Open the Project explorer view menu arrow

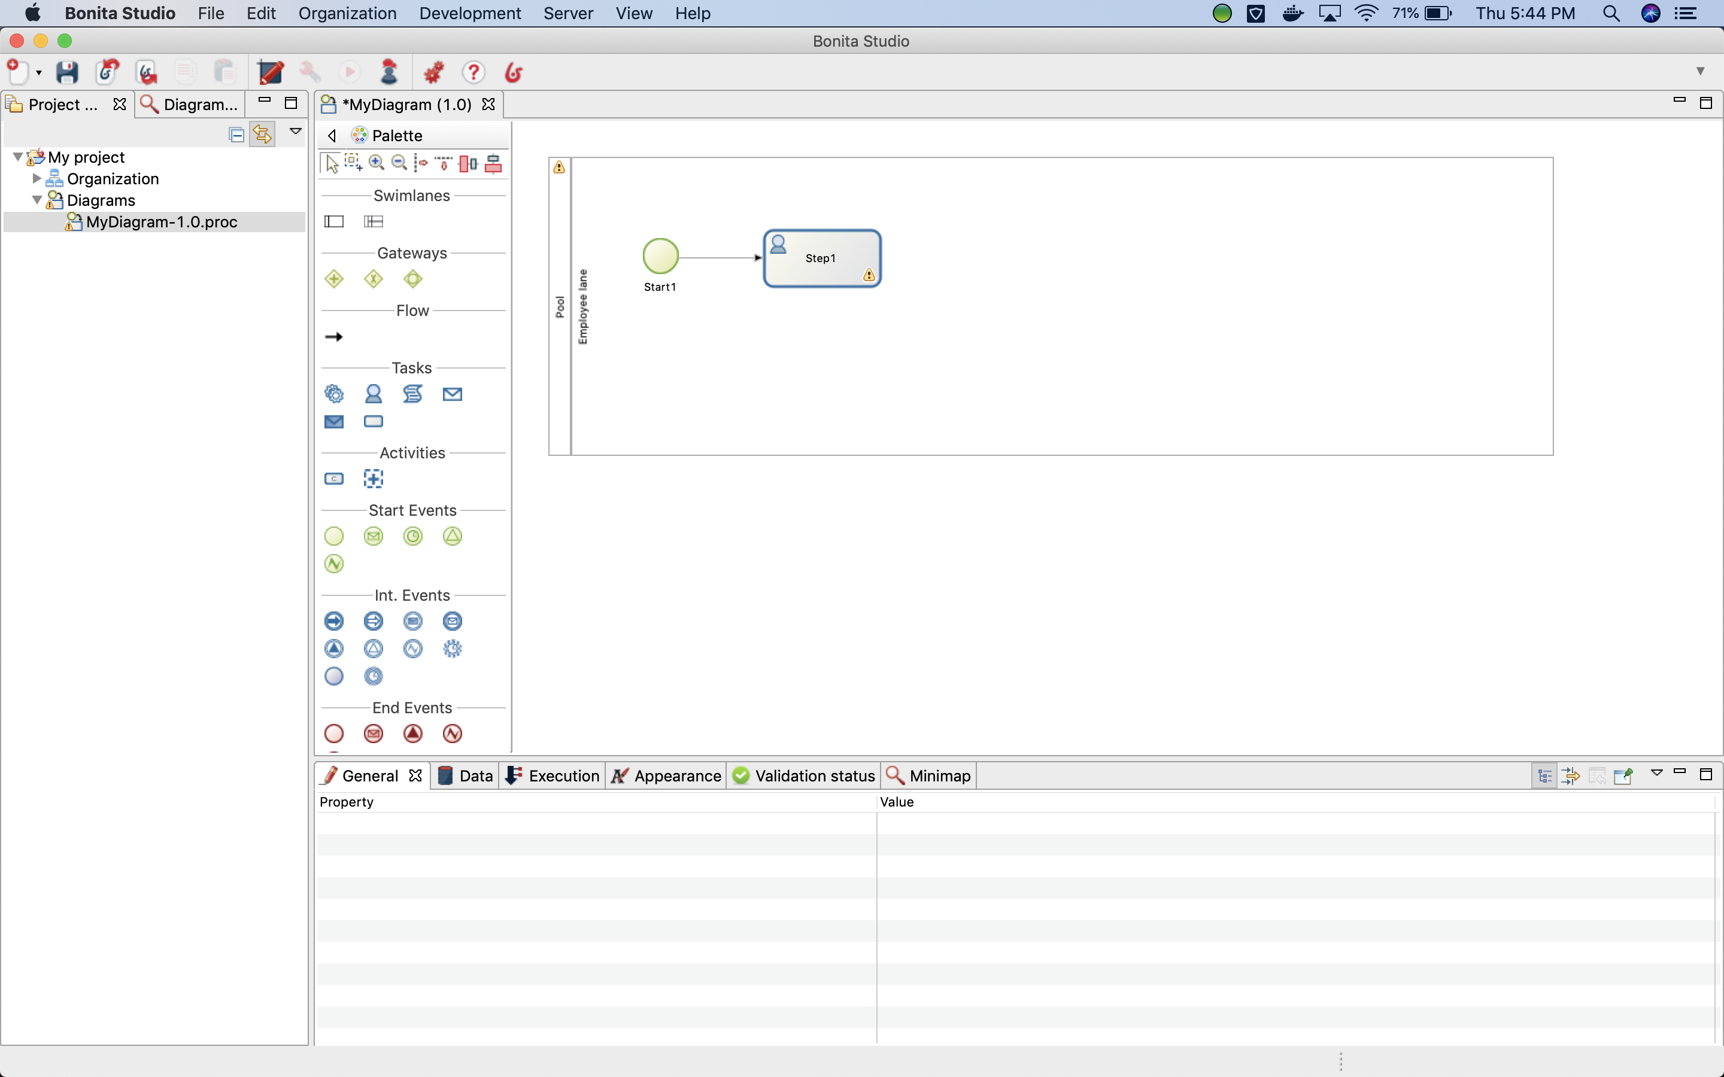pos(296,131)
